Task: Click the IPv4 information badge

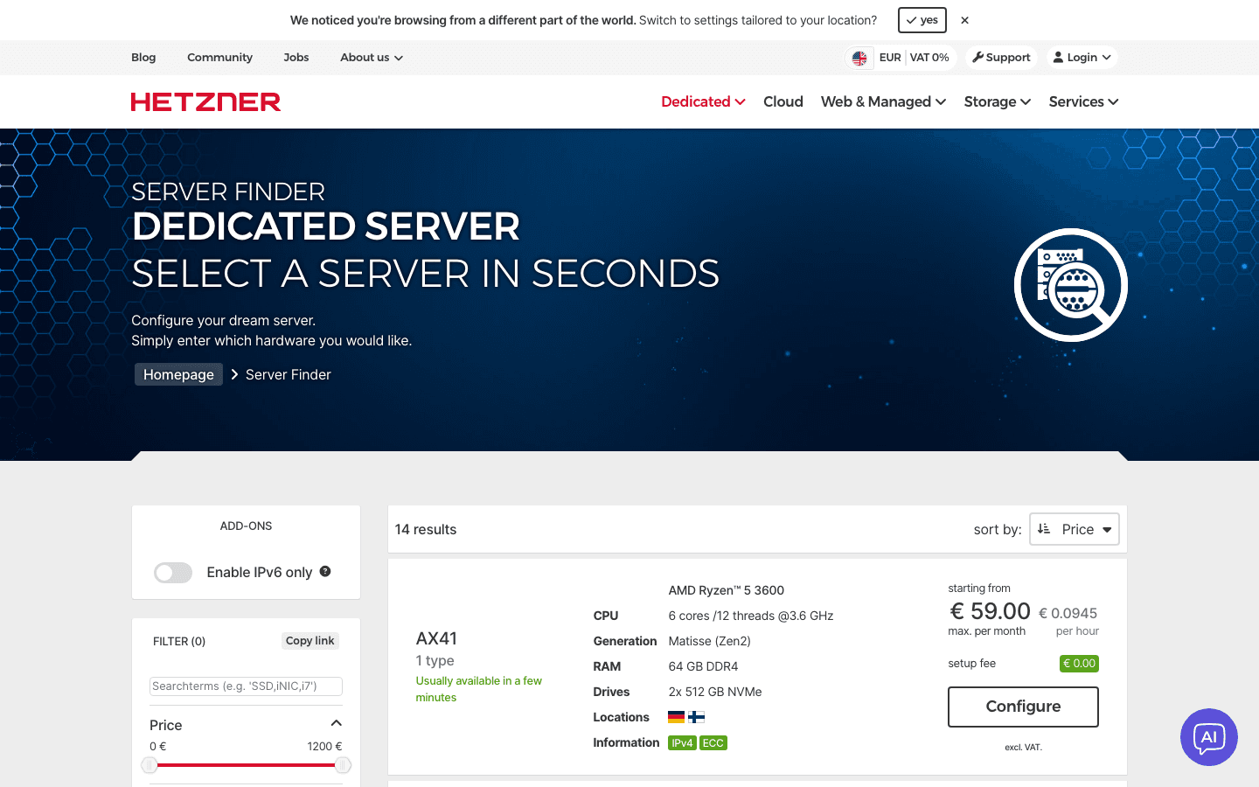Action: (682, 743)
